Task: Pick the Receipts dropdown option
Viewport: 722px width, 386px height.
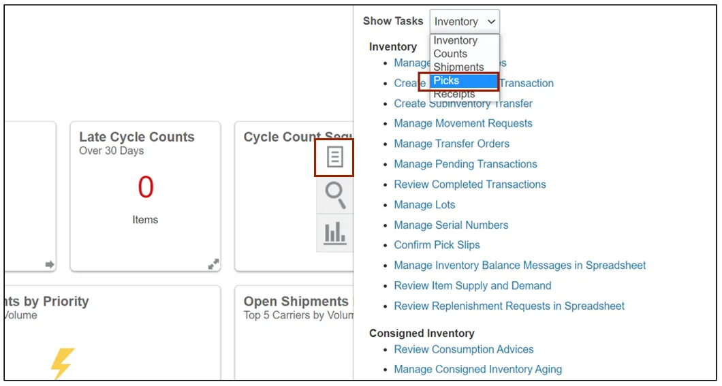Action: click(454, 95)
